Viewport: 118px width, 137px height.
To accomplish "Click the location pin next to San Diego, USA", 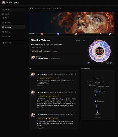I will [49, 58].
